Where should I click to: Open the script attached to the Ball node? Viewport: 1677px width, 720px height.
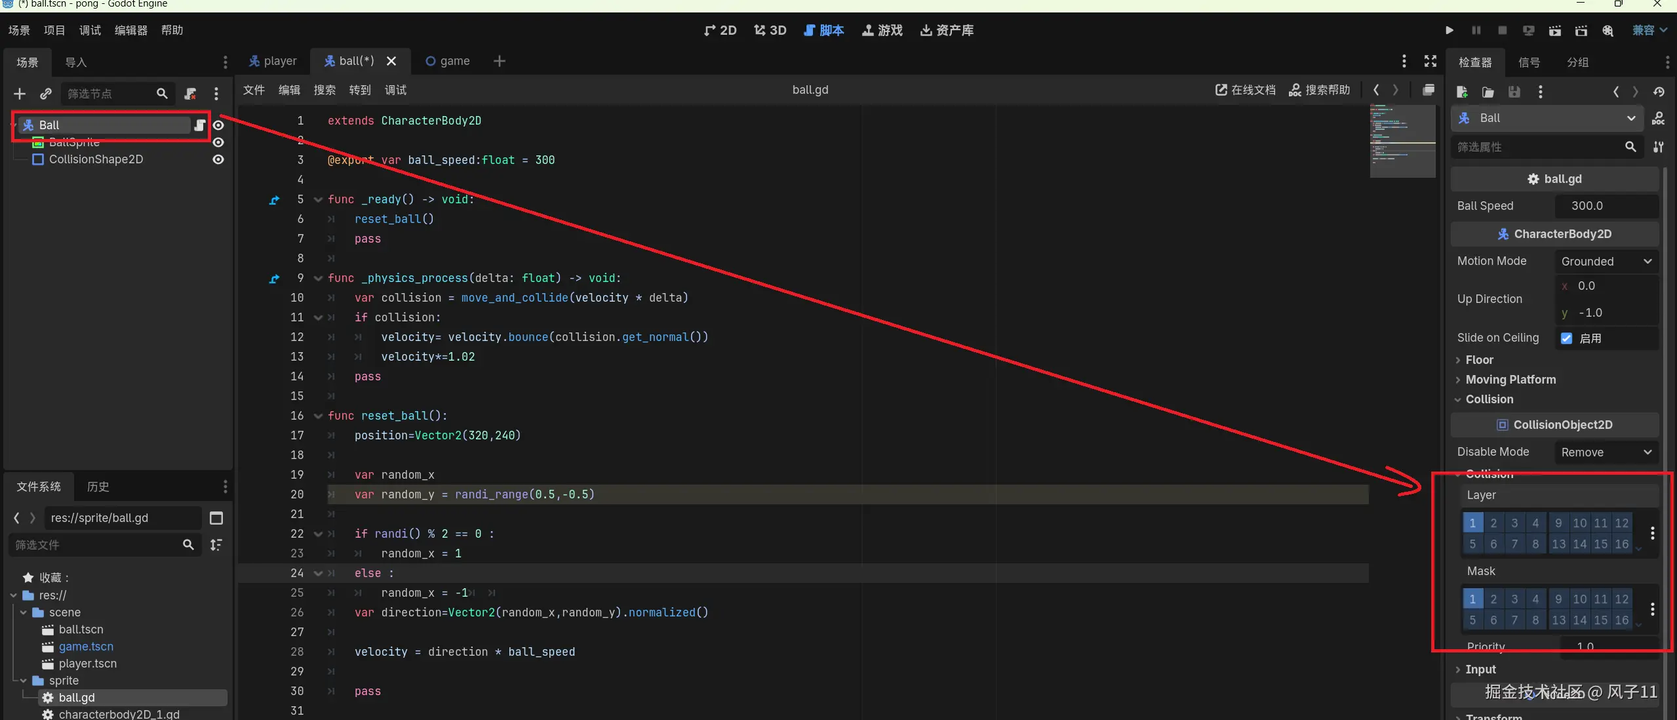click(200, 125)
